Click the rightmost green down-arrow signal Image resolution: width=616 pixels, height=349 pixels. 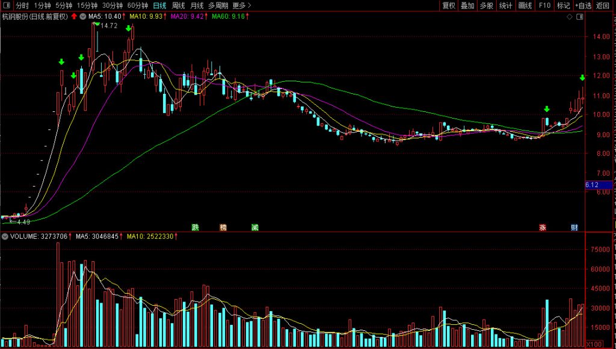click(x=582, y=78)
